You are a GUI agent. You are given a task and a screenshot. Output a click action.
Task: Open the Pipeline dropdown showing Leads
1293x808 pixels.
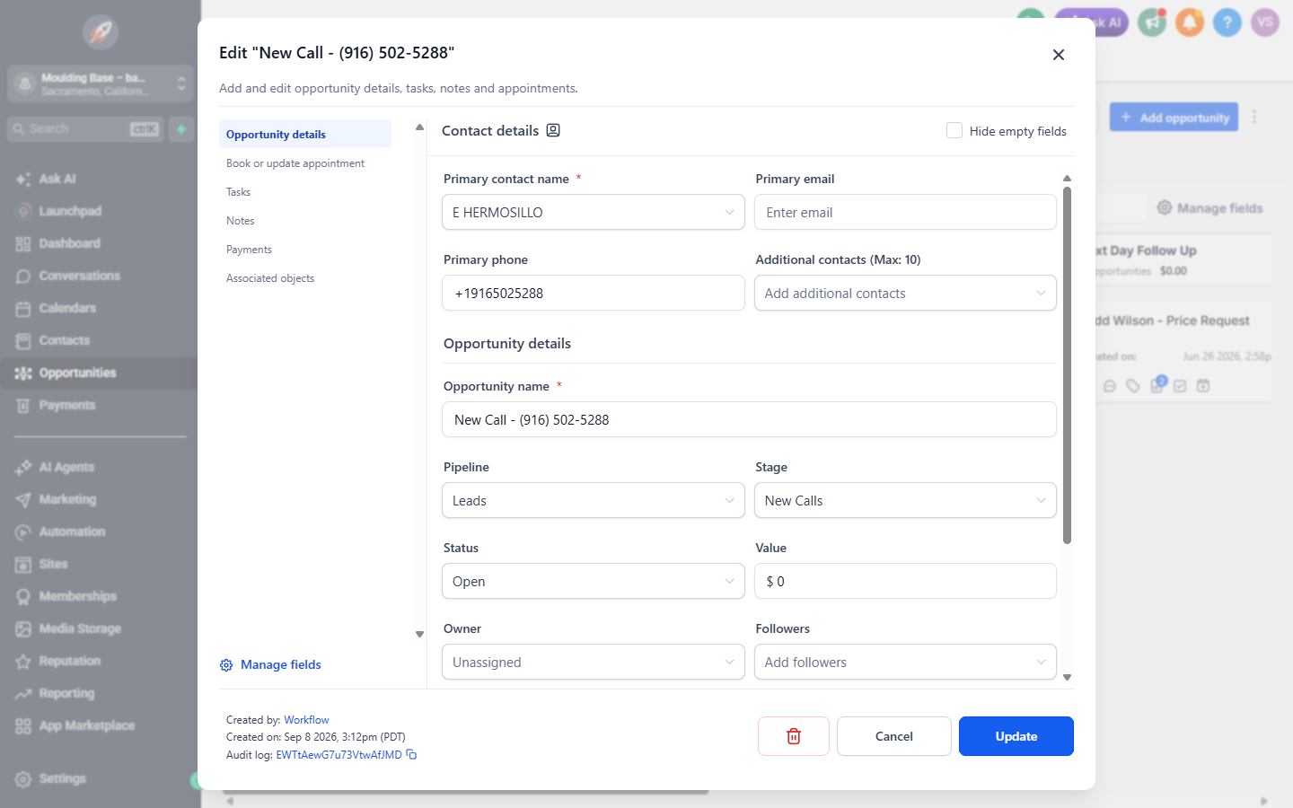point(594,500)
